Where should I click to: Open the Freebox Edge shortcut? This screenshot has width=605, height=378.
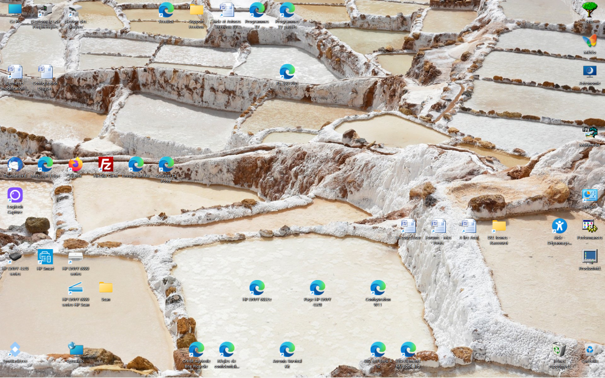166,10
